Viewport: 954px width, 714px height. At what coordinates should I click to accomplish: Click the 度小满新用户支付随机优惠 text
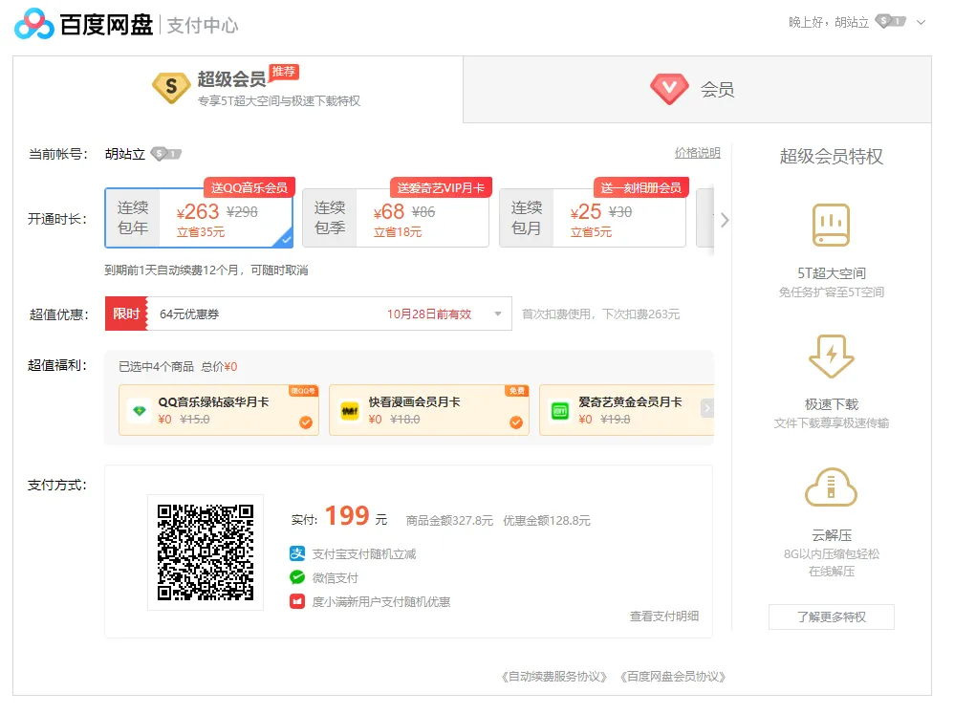coord(380,601)
